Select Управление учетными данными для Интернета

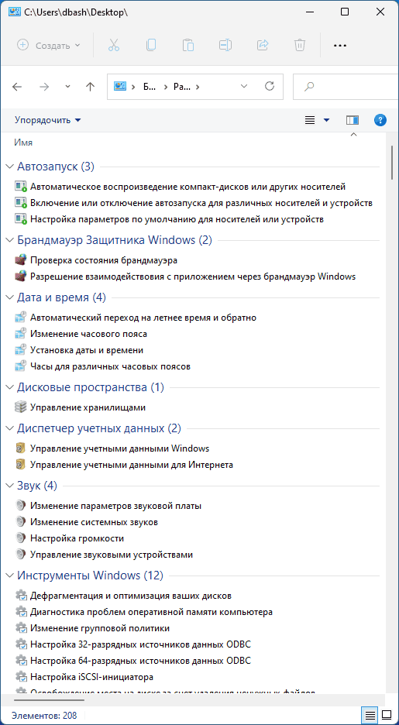point(131,464)
